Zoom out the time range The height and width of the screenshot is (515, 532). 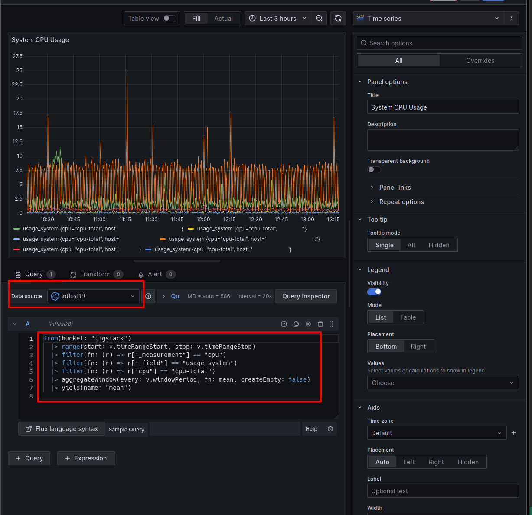319,18
